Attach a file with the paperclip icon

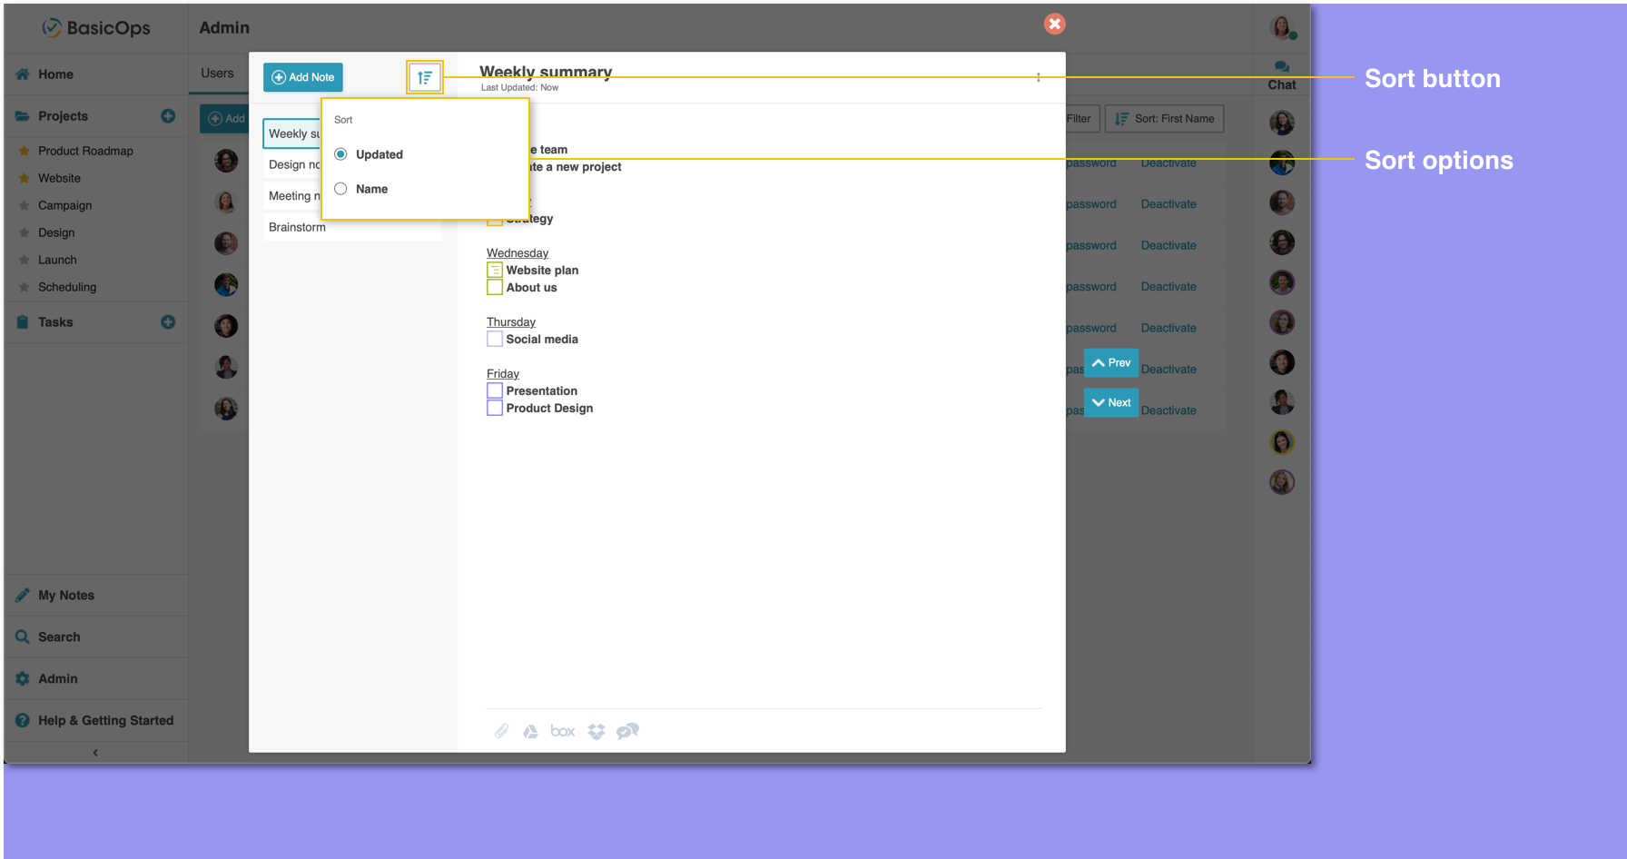501,731
